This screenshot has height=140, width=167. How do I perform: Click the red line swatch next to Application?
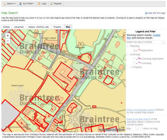(139, 50)
